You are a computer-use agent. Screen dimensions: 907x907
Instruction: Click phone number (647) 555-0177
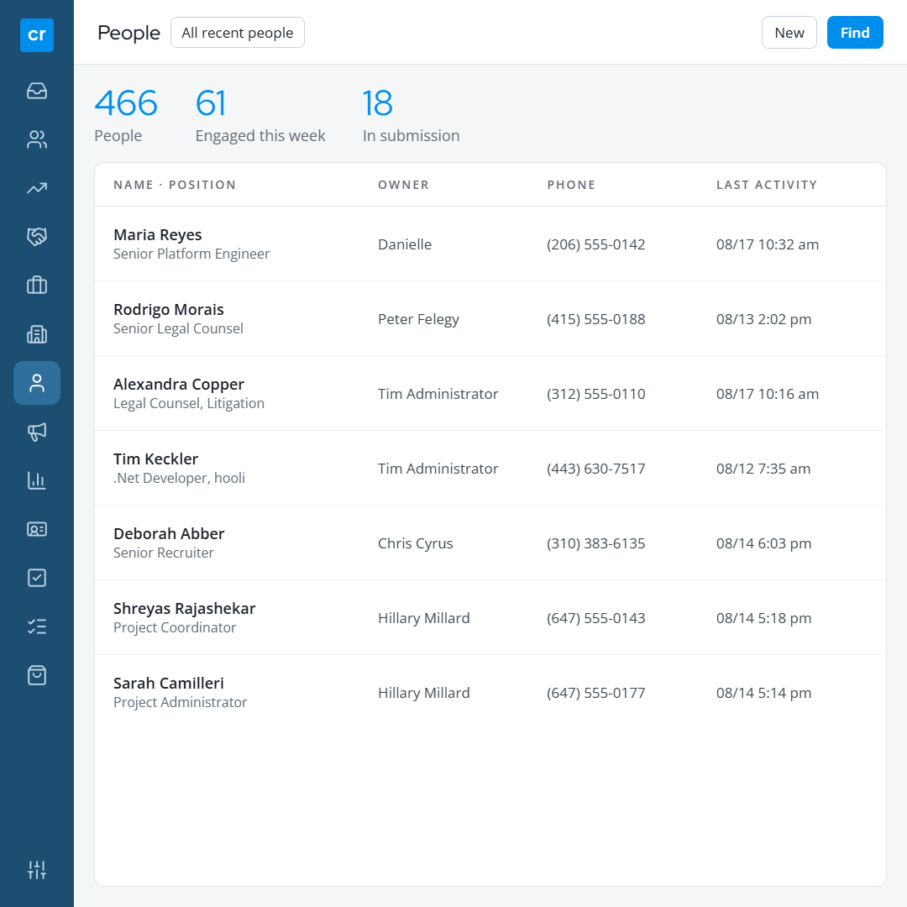[x=595, y=693]
